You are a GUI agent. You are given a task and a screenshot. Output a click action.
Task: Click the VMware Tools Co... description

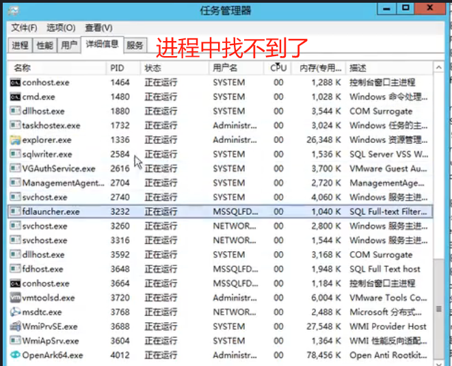click(388, 298)
